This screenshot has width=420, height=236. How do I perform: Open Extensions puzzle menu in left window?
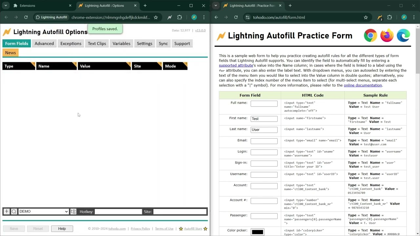point(179,17)
